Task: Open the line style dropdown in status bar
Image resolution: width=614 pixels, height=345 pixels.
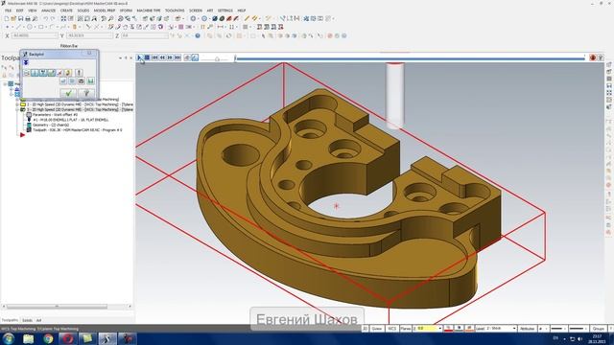Action: (x=565, y=329)
